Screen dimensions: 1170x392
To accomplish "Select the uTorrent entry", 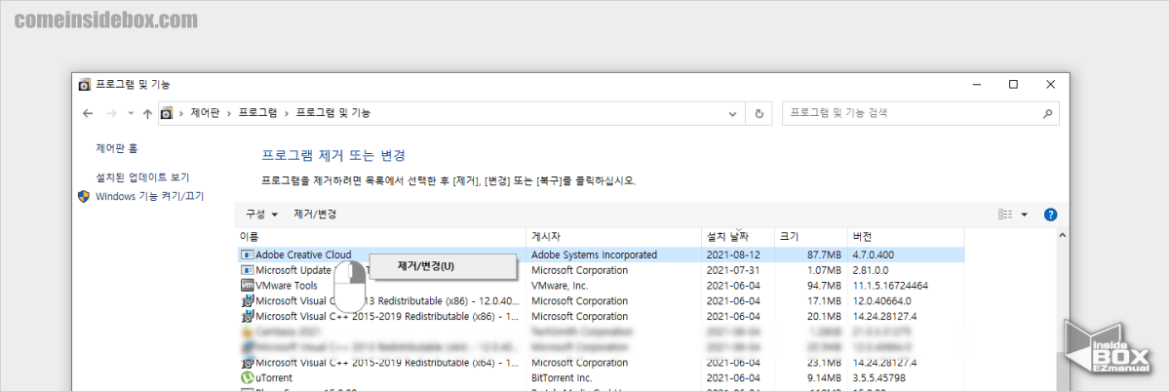I will [x=273, y=378].
